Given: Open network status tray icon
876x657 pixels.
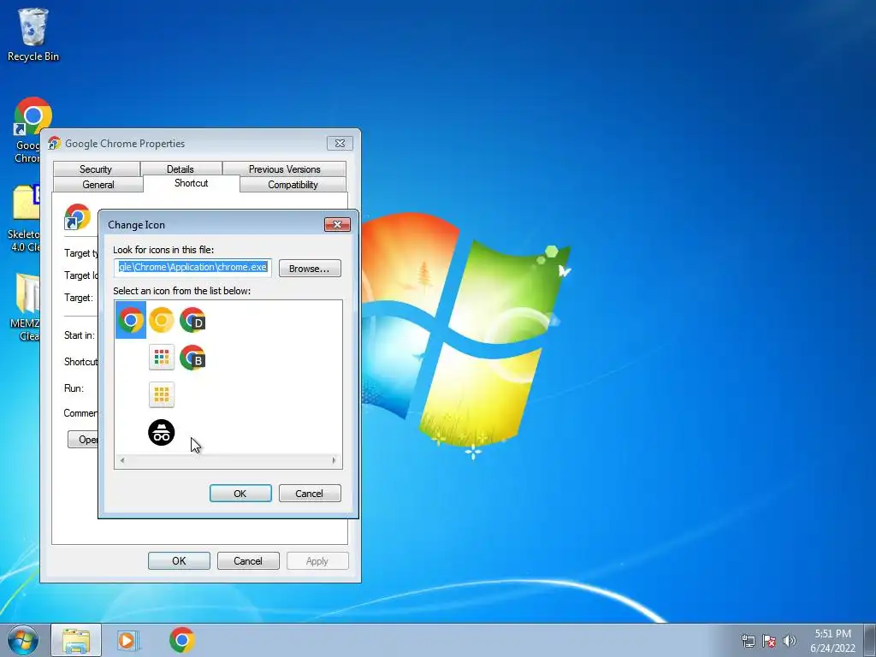Looking at the screenshot, I should coord(748,641).
